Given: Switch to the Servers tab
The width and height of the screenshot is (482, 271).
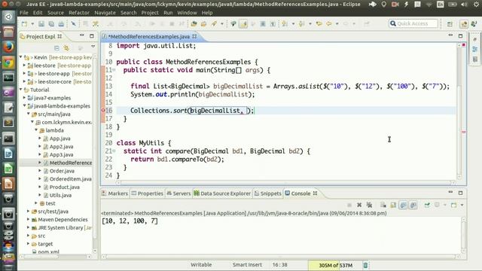Looking at the screenshot, I should 178,193.
